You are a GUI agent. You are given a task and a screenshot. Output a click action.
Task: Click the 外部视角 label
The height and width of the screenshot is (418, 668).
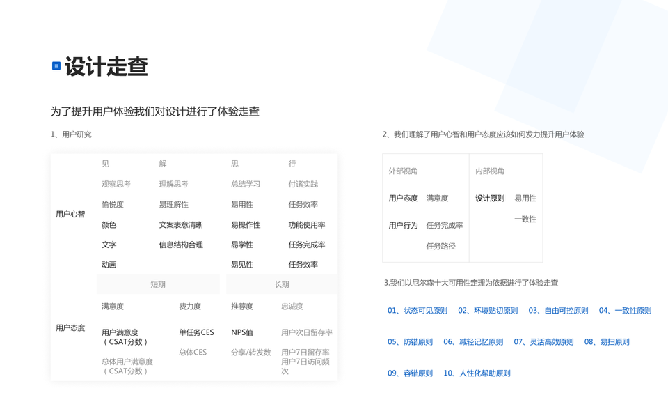point(403,171)
